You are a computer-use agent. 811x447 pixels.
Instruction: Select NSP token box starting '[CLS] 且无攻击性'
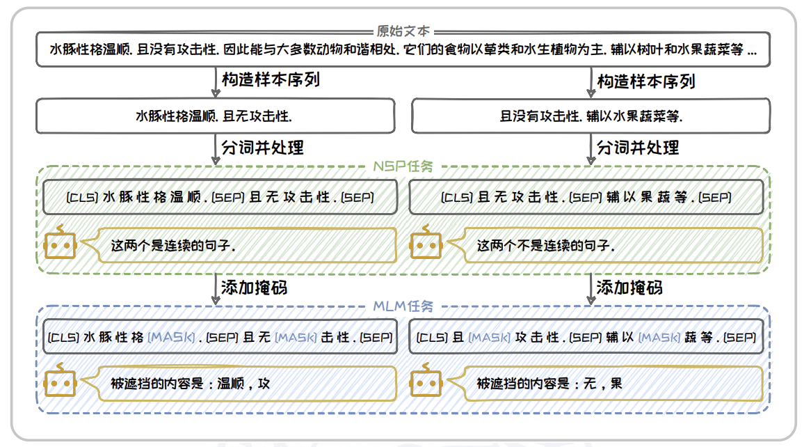point(586,197)
